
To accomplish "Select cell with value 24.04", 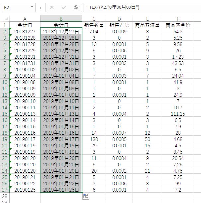I will point(178,76).
